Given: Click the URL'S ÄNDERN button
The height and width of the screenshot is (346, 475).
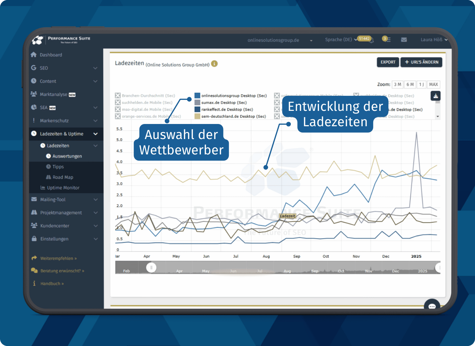Looking at the screenshot, I should (421, 62).
